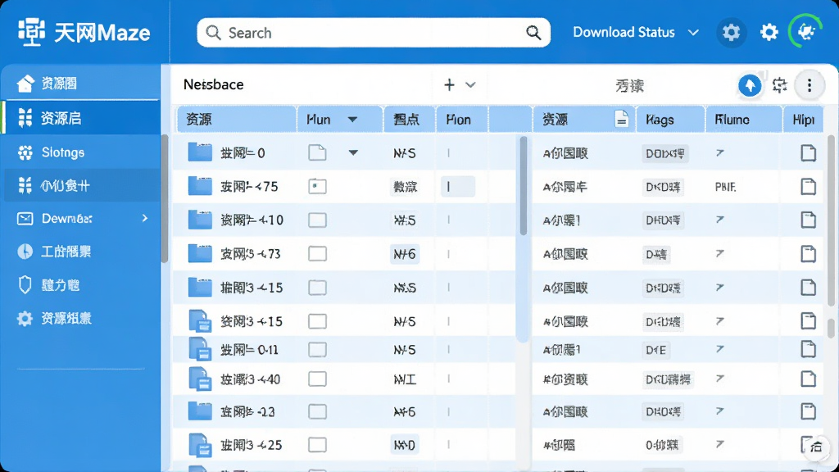The image size is (839, 472).
Task: Click the circled blue gear icon in header
Action: (731, 33)
